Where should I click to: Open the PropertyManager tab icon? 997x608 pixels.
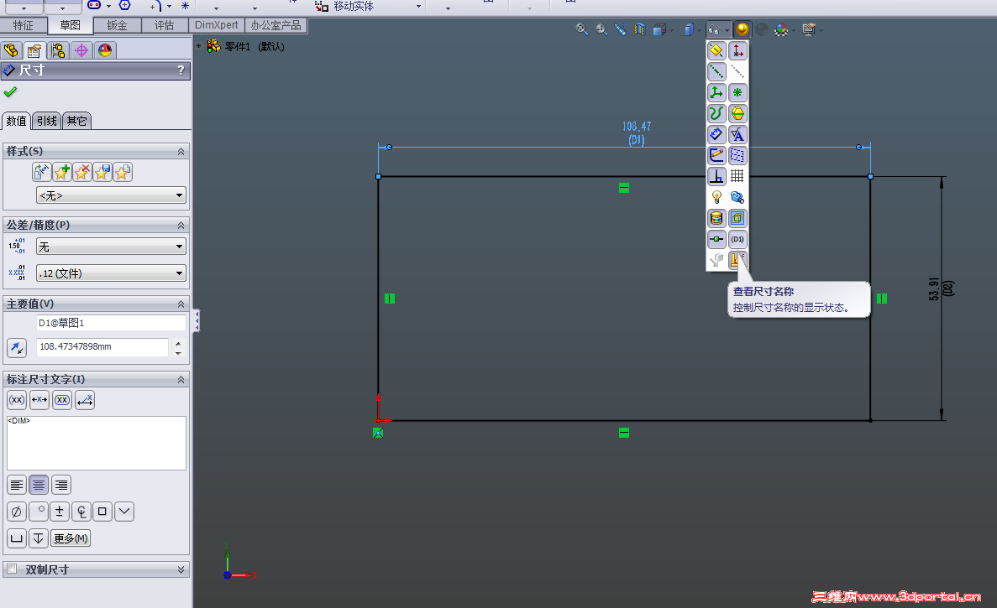pyautogui.click(x=34, y=50)
